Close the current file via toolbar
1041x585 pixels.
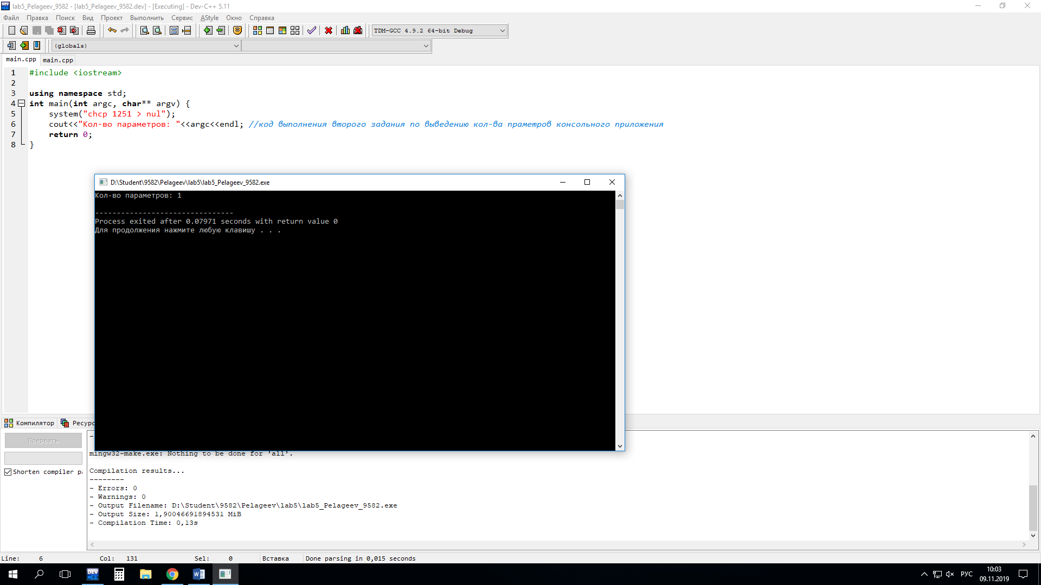[62, 31]
